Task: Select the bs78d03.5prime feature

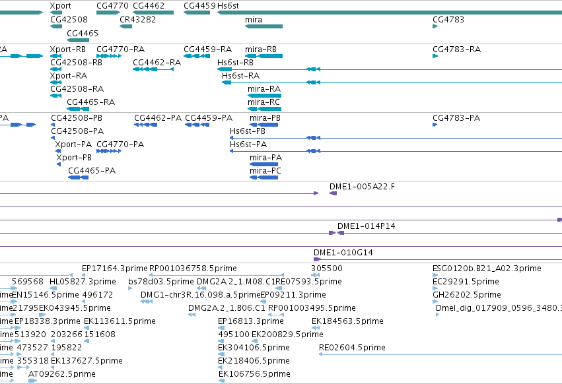Action: 130,288
